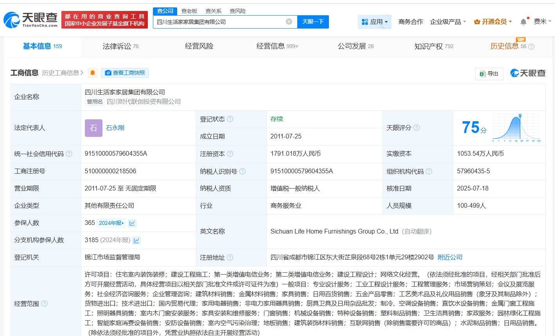Viewport: 555px width, 336px height.
Task: Expand the 开通会员 membership dropdown
Action: coord(493,22)
